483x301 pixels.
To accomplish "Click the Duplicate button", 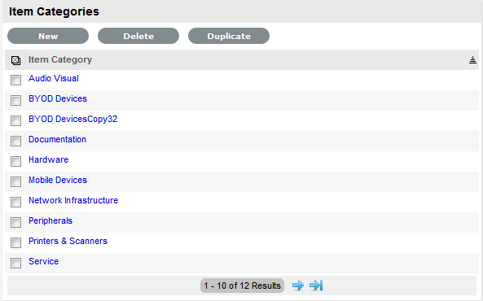I will pos(229,36).
